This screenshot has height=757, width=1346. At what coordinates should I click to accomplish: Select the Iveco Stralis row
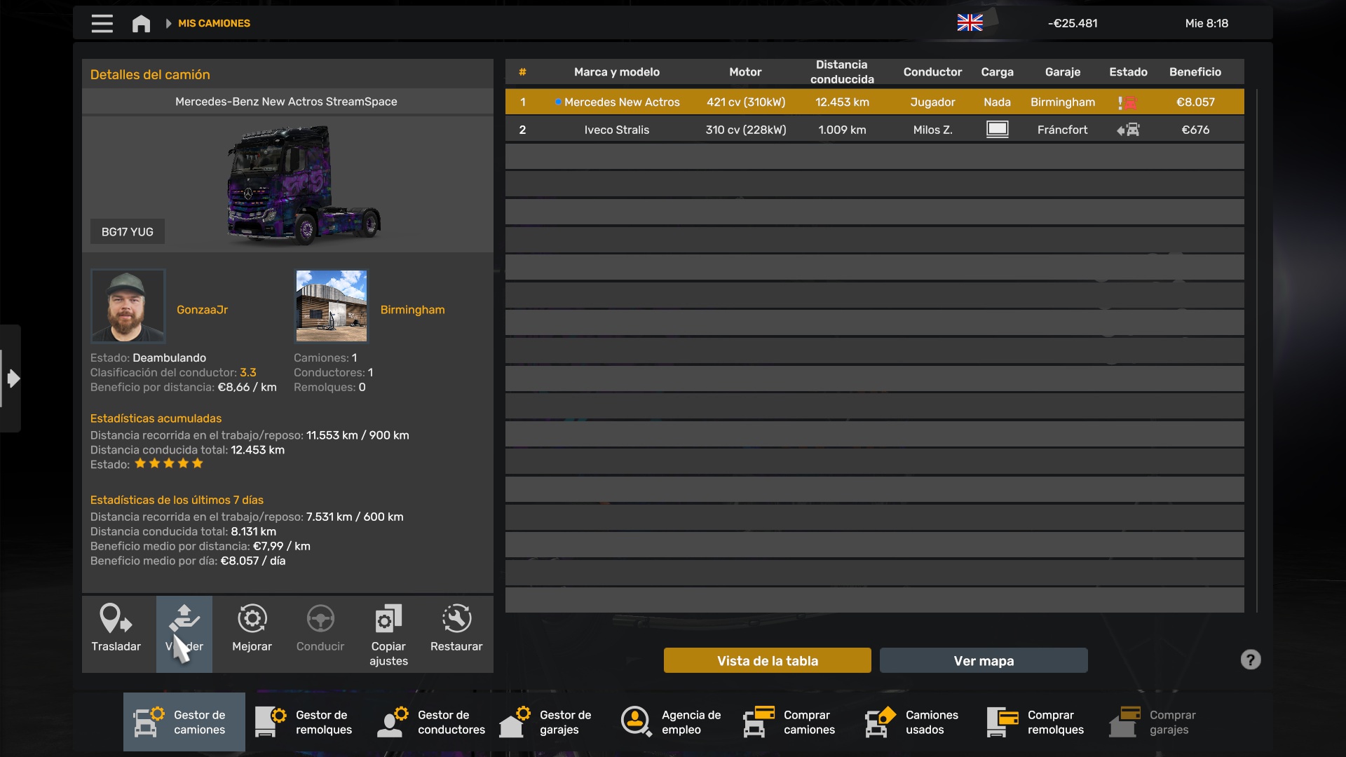click(x=875, y=130)
